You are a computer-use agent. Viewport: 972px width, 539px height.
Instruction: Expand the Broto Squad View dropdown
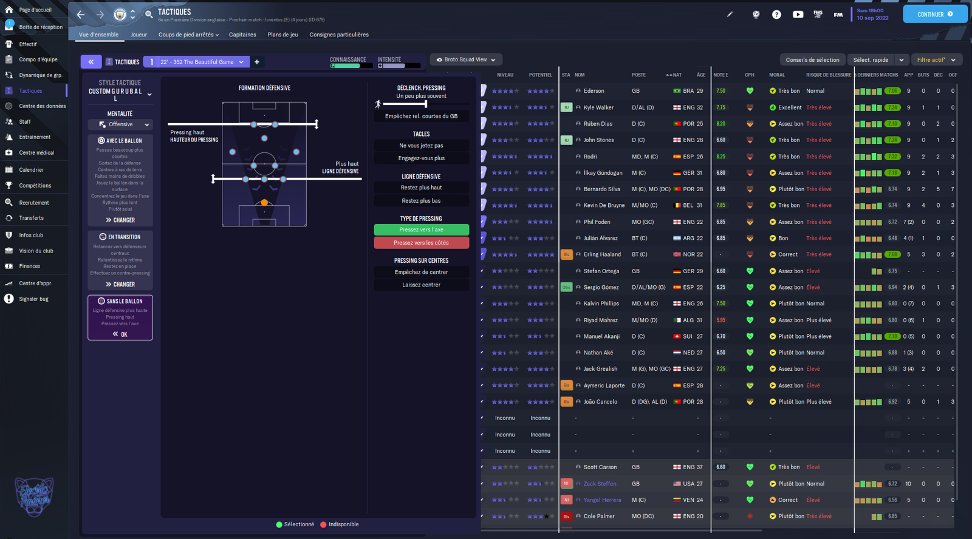click(465, 59)
